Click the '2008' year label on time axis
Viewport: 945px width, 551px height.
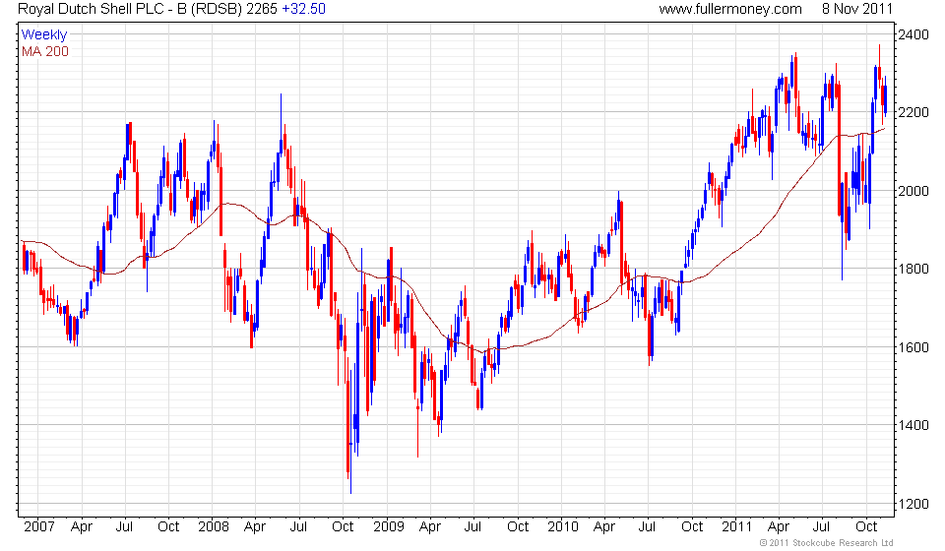[214, 526]
